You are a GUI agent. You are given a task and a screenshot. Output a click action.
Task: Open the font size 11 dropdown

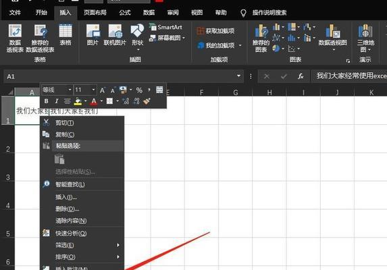(93, 90)
